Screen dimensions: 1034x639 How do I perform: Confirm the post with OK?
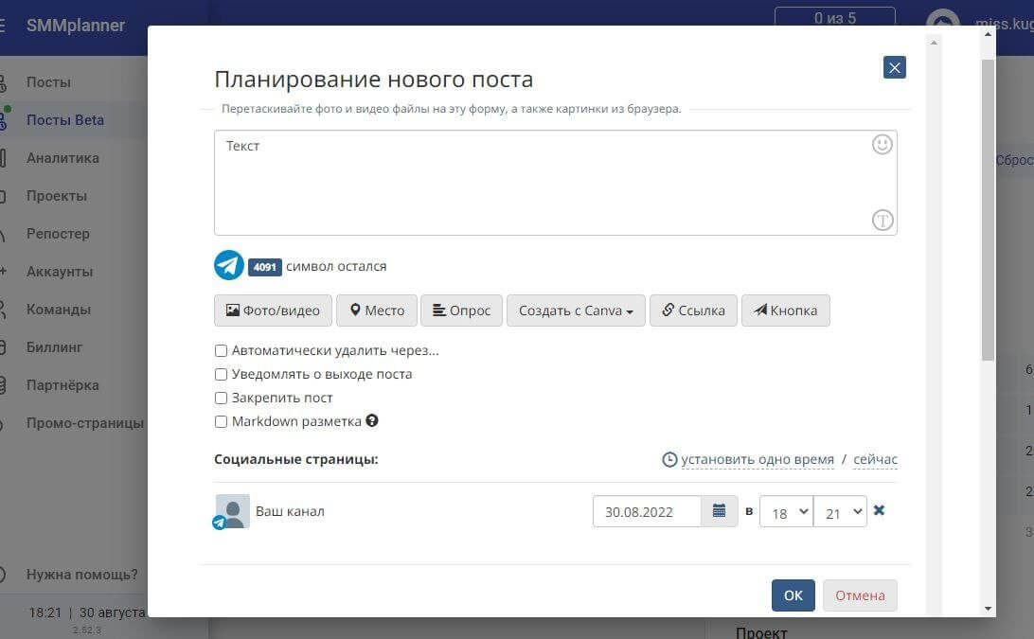793,595
